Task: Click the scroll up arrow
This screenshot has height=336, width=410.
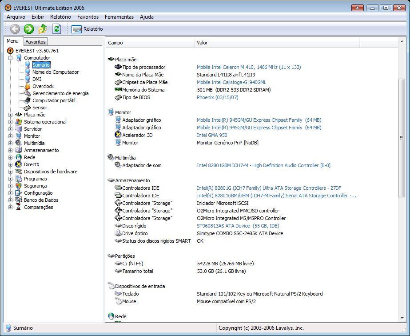Action: pos(402,41)
